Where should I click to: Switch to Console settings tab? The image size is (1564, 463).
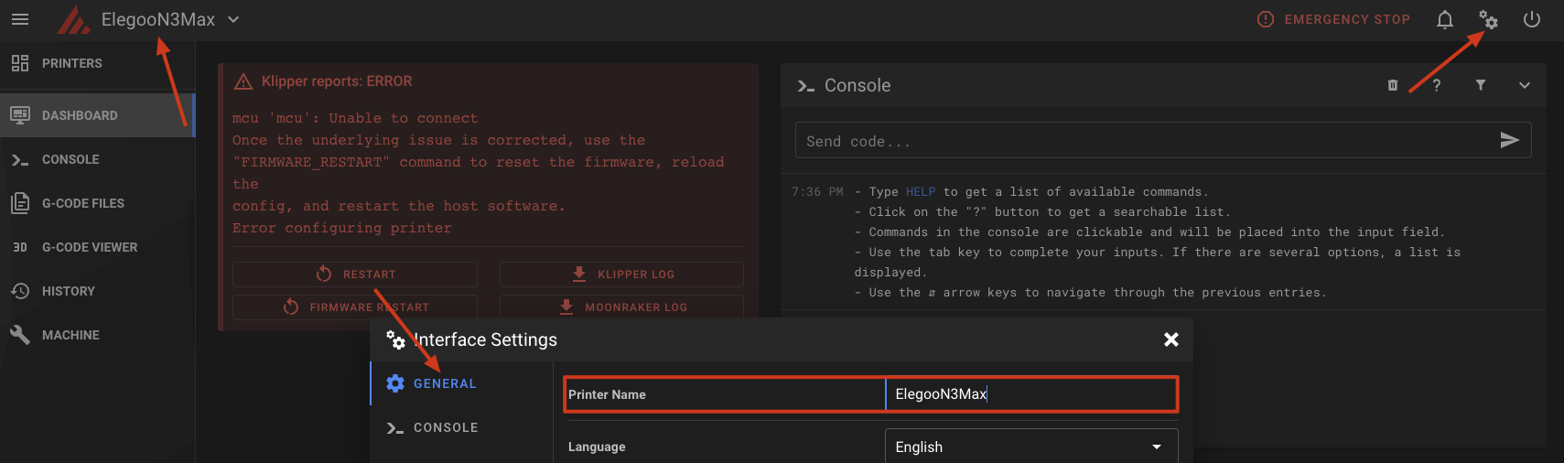[x=446, y=427]
